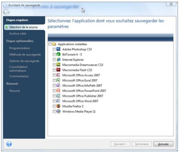Click the Microsoft Office Word 2007 label

pyautogui.click(x=80, y=101)
